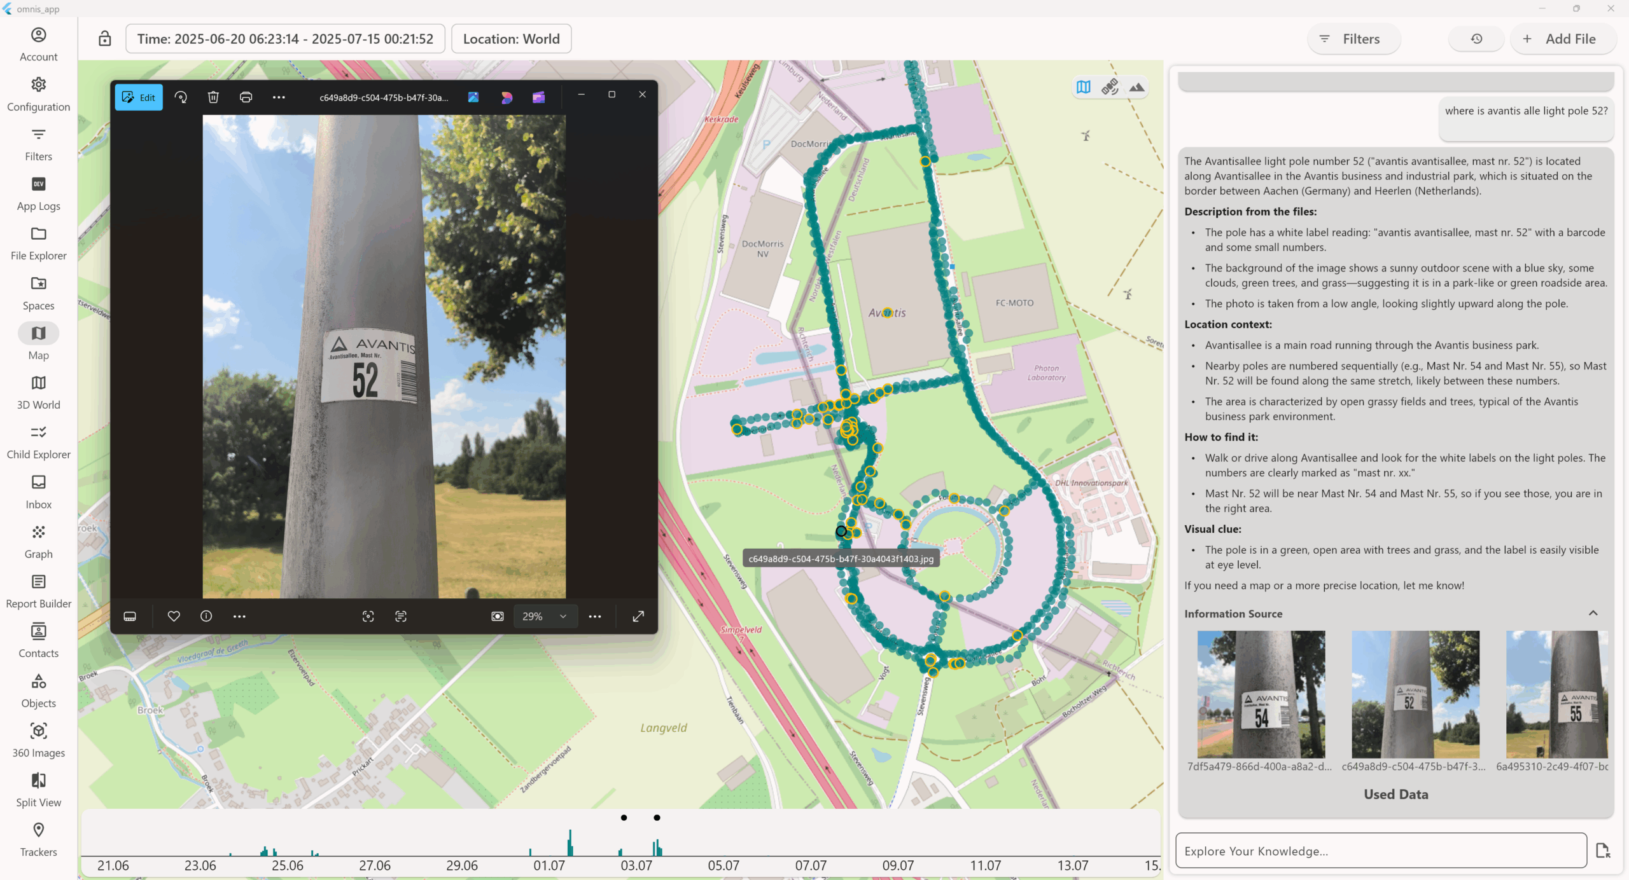Open more options next to zoom
Image resolution: width=1629 pixels, height=880 pixels.
click(x=594, y=616)
